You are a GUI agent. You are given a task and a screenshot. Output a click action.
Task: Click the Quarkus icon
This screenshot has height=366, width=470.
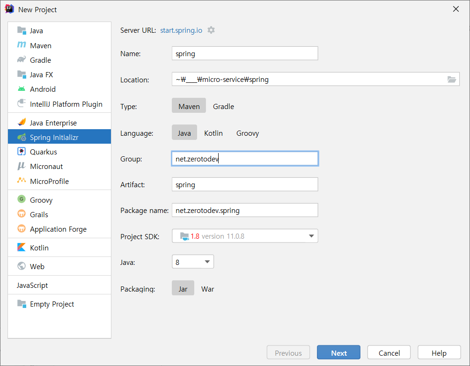click(22, 151)
